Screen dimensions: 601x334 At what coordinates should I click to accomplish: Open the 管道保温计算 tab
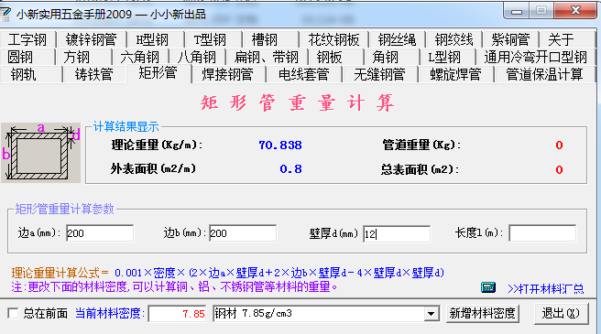[544, 74]
